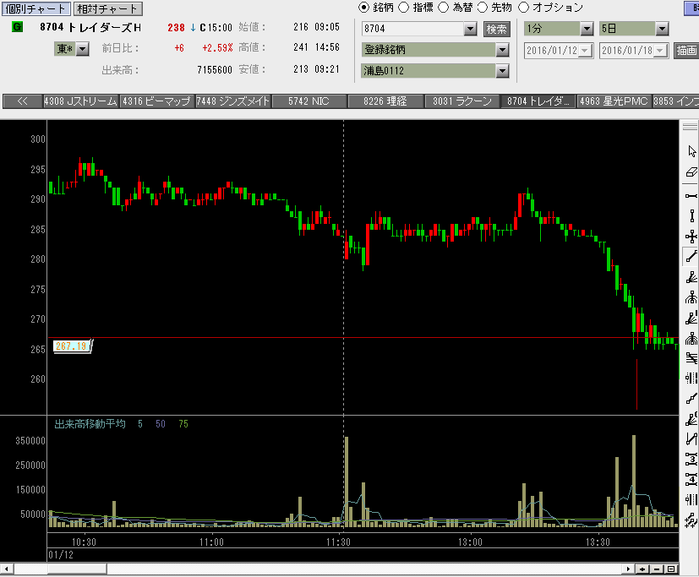Zoom in the chart with plus button

[642, 569]
